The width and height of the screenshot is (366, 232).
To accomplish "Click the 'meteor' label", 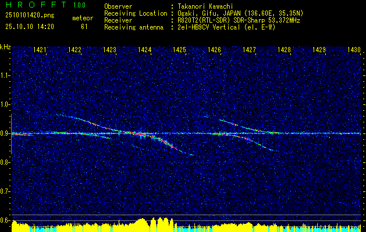I will pyautogui.click(x=83, y=18).
